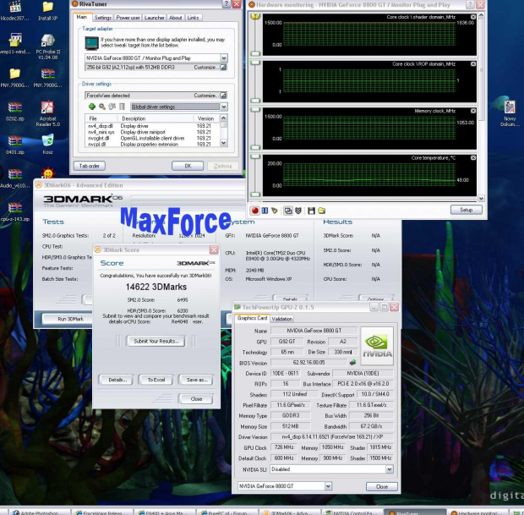
Task: Click the Details... button in 3DMark Score
Action: 117,380
